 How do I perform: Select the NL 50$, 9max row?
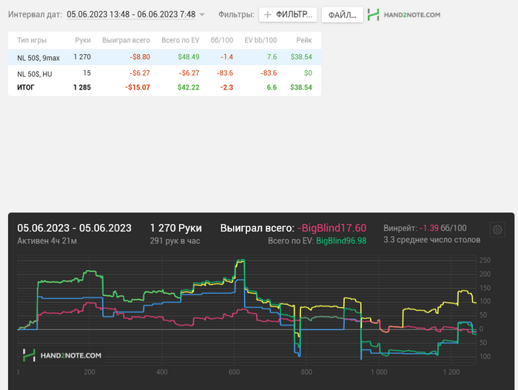pos(164,57)
